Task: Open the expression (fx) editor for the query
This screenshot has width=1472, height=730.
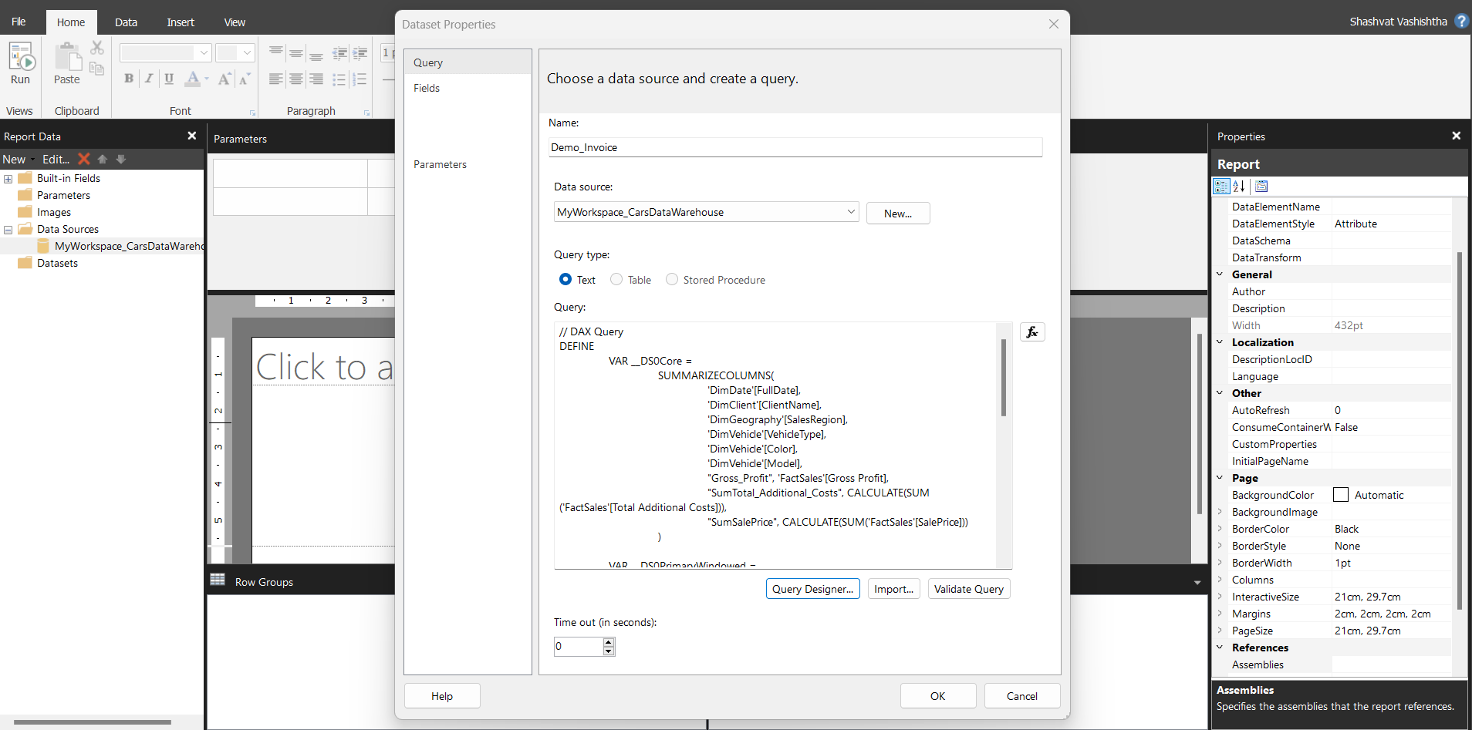Action: [x=1032, y=331]
